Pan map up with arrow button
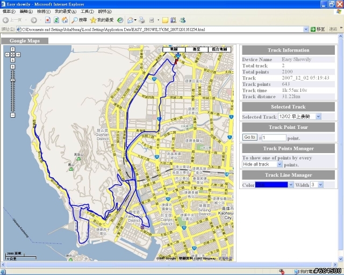 [13, 49]
